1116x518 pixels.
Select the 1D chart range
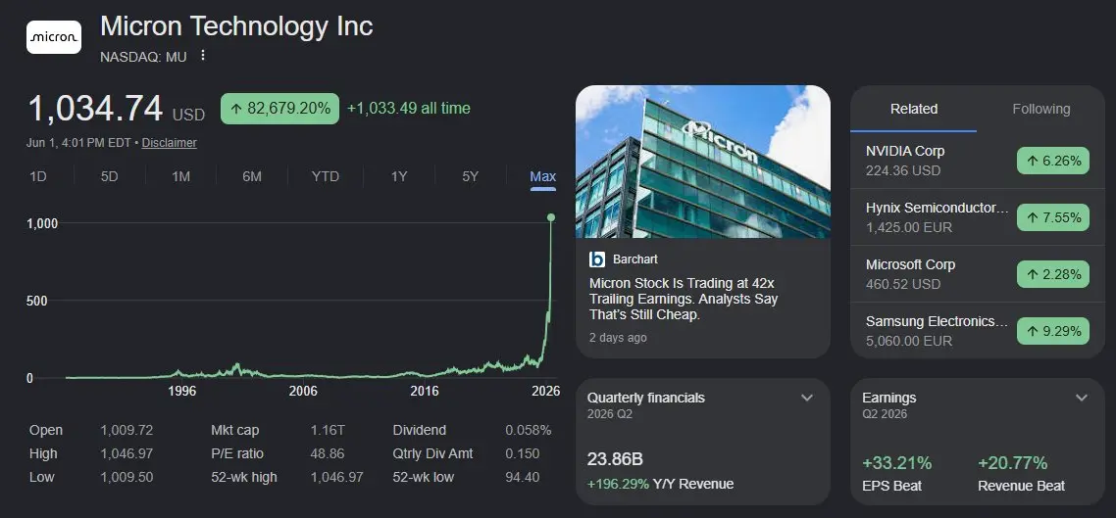37,176
